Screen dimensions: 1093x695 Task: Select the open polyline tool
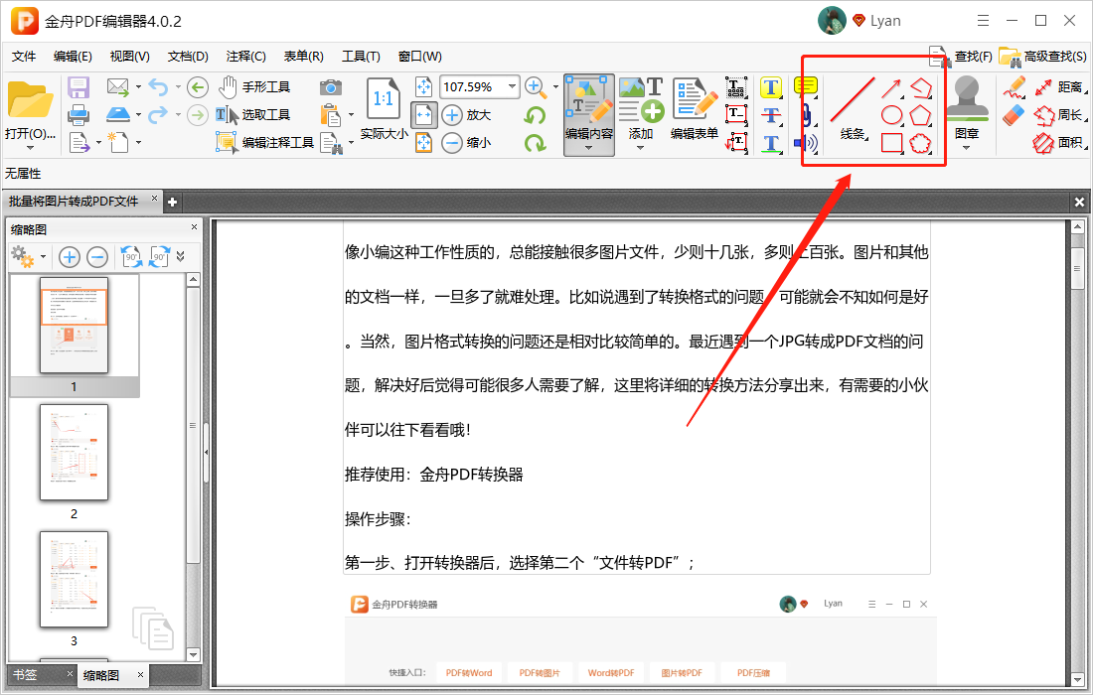click(x=921, y=87)
